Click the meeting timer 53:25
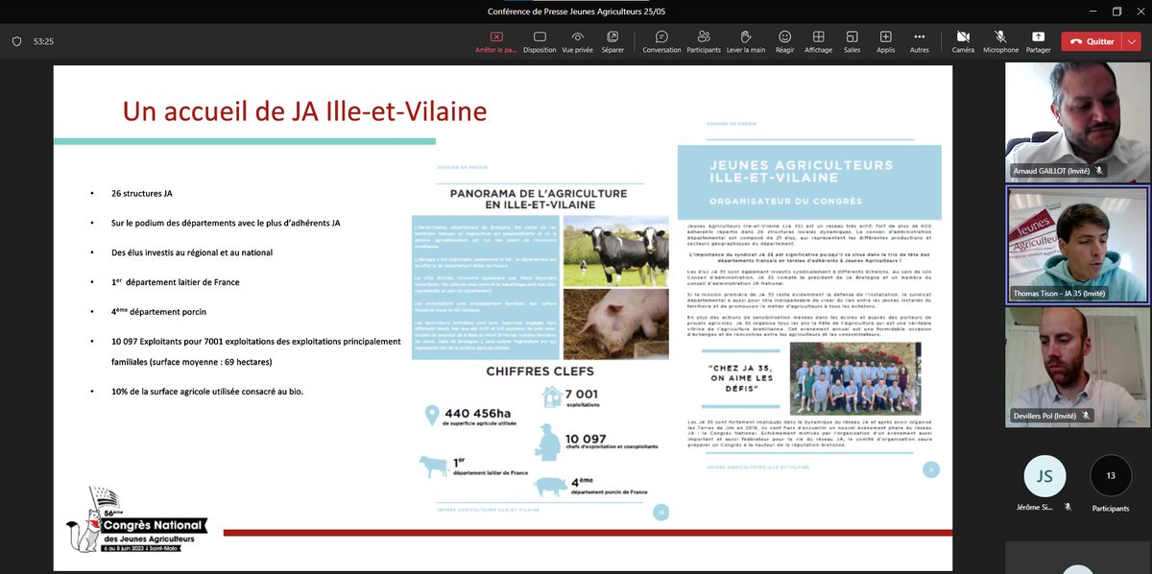Viewport: 1152px width, 574px height. tap(43, 41)
